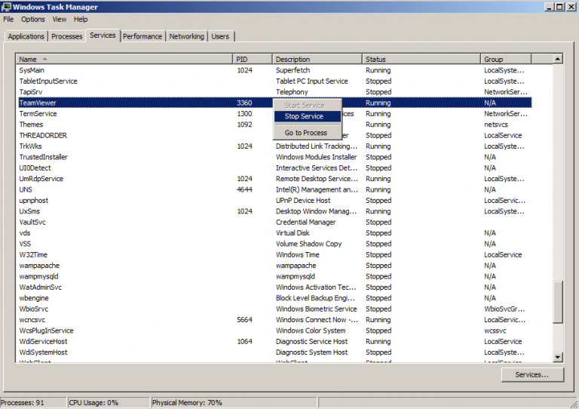The width and height of the screenshot is (579, 409).
Task: Select the UmRdpService row
Action: click(x=275, y=178)
